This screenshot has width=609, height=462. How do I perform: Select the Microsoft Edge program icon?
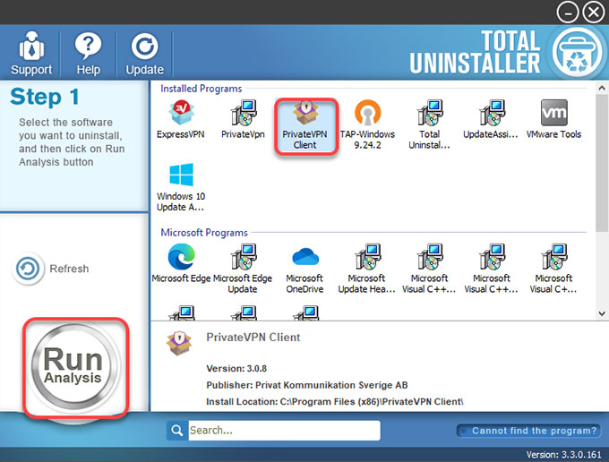(x=182, y=263)
